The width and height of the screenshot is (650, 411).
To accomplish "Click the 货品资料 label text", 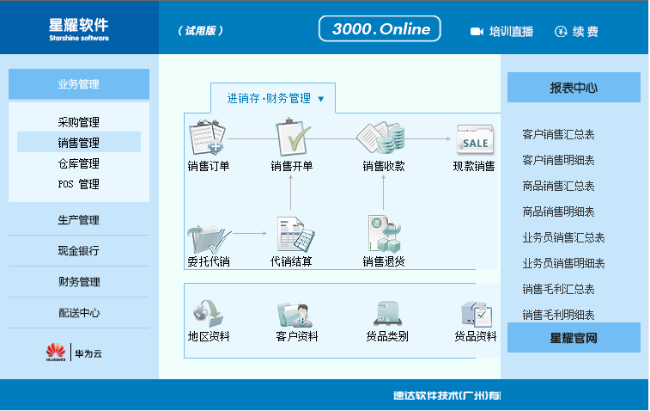I will (x=476, y=336).
